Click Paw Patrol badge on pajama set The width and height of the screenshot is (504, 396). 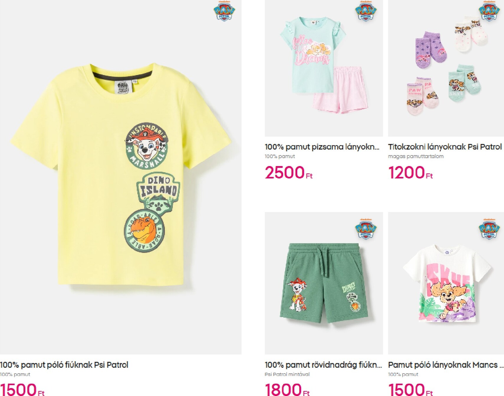coord(366,10)
